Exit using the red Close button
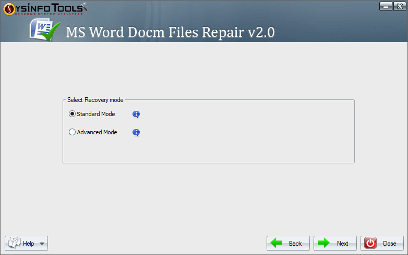This screenshot has width=408, height=255. tap(382, 244)
